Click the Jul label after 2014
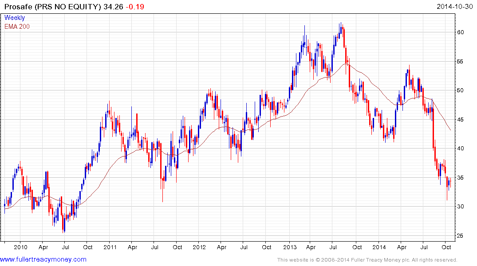The height and width of the screenshot is (266, 477). point(424,247)
